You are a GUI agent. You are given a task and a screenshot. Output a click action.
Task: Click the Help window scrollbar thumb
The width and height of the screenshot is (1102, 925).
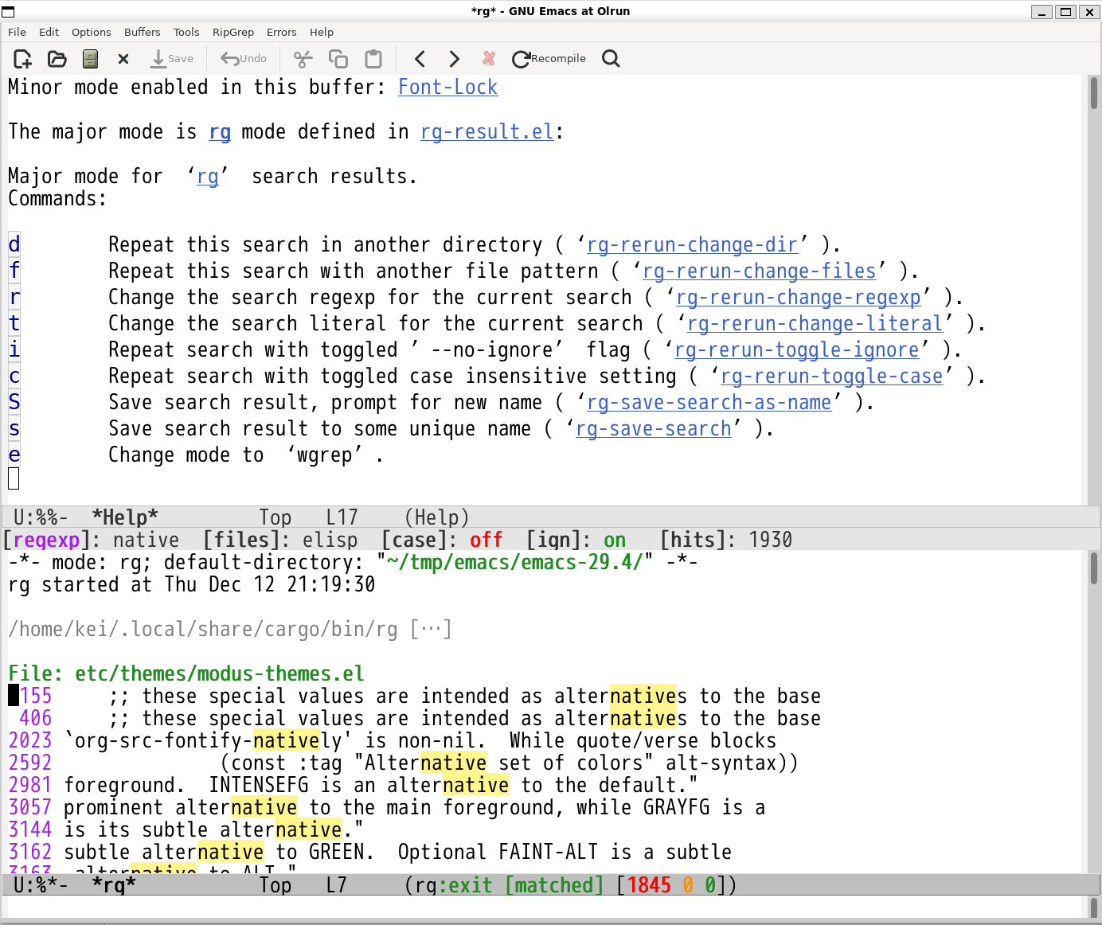pos(1093,92)
